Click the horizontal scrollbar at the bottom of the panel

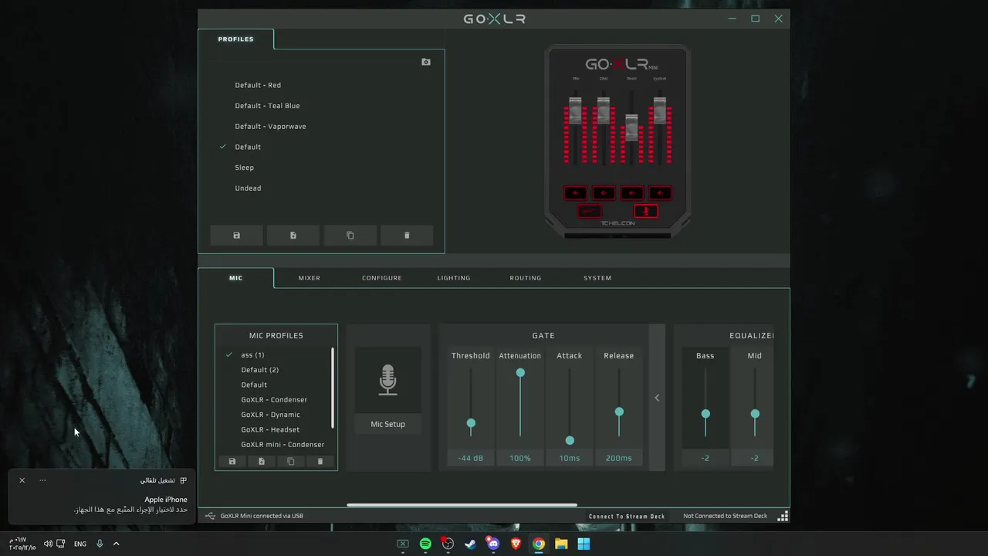click(462, 505)
